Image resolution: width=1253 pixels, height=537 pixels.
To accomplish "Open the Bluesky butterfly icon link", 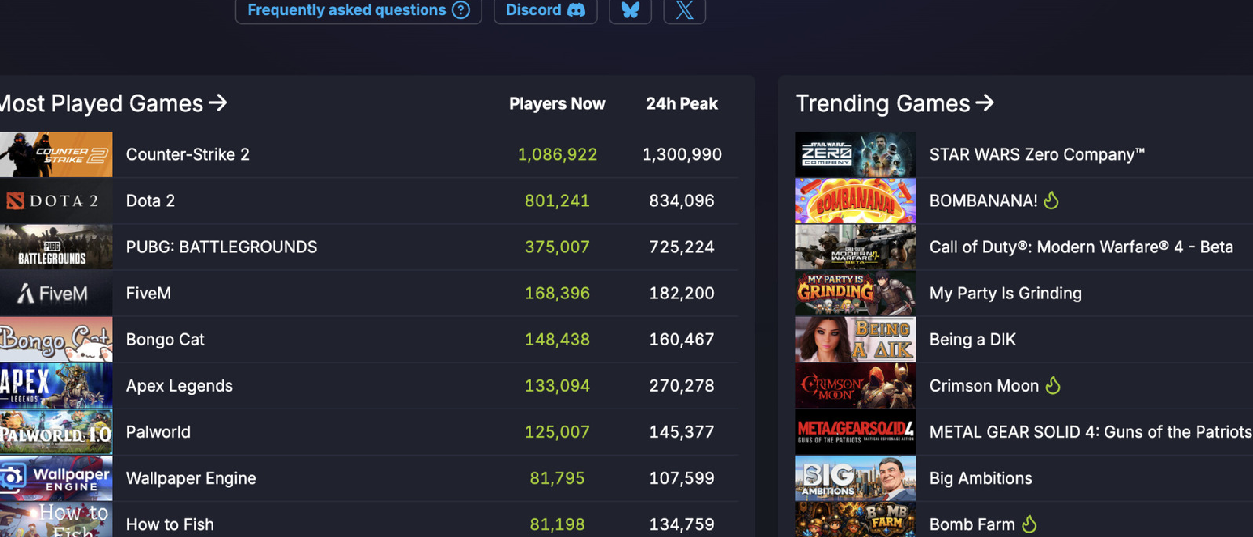I will pyautogui.click(x=631, y=10).
